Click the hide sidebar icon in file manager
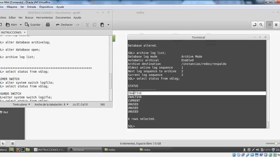Screen dimensions: 280x157 [13, 143]
